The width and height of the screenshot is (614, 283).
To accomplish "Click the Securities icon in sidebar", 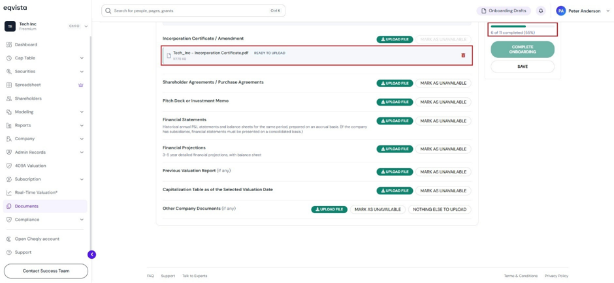I will (x=9, y=72).
